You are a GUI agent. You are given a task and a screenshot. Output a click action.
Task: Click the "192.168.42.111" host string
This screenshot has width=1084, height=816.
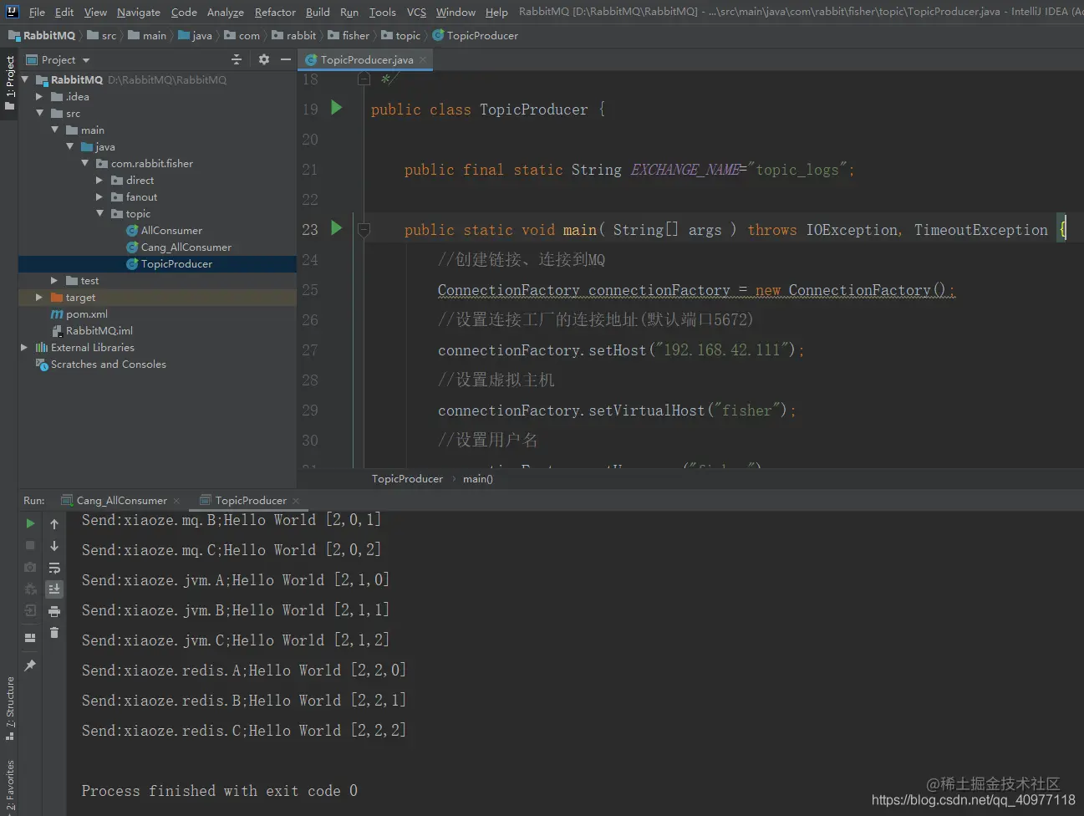click(722, 349)
